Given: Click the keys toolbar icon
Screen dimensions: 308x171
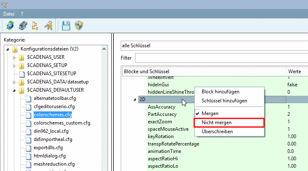Looking at the screenshot, I should pos(48,25).
